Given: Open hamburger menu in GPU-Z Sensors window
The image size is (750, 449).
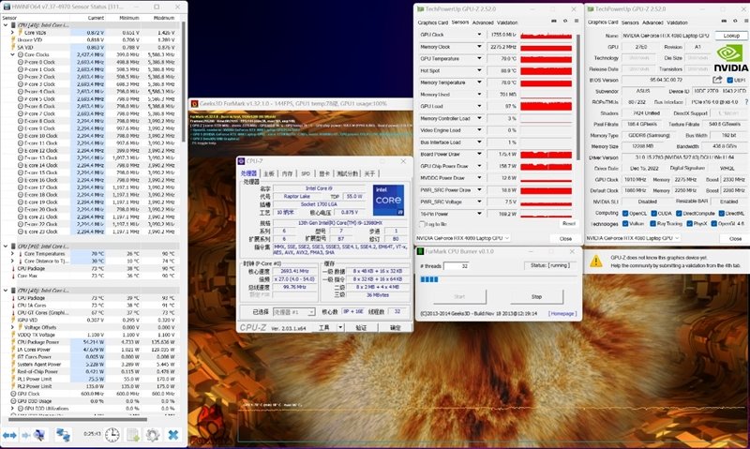Looking at the screenshot, I should [577, 22].
